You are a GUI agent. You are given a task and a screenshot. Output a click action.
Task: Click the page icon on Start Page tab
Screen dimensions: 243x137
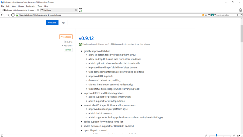(x=42, y=10)
